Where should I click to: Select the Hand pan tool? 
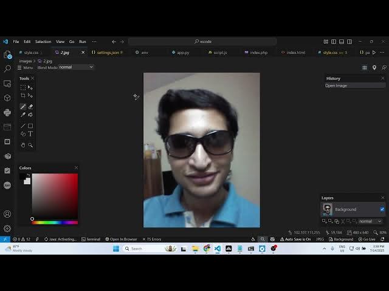click(23, 145)
